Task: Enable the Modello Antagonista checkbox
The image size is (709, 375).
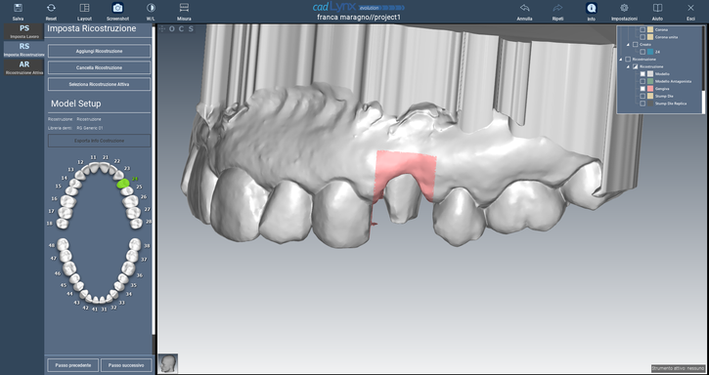Action: coord(643,81)
